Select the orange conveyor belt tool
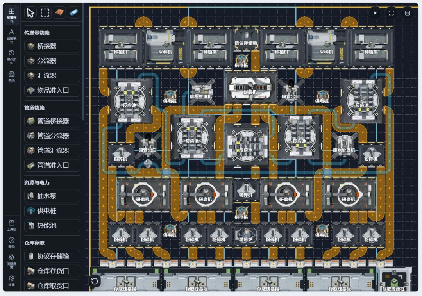Viewport: 422px width, 296px height. (x=59, y=12)
